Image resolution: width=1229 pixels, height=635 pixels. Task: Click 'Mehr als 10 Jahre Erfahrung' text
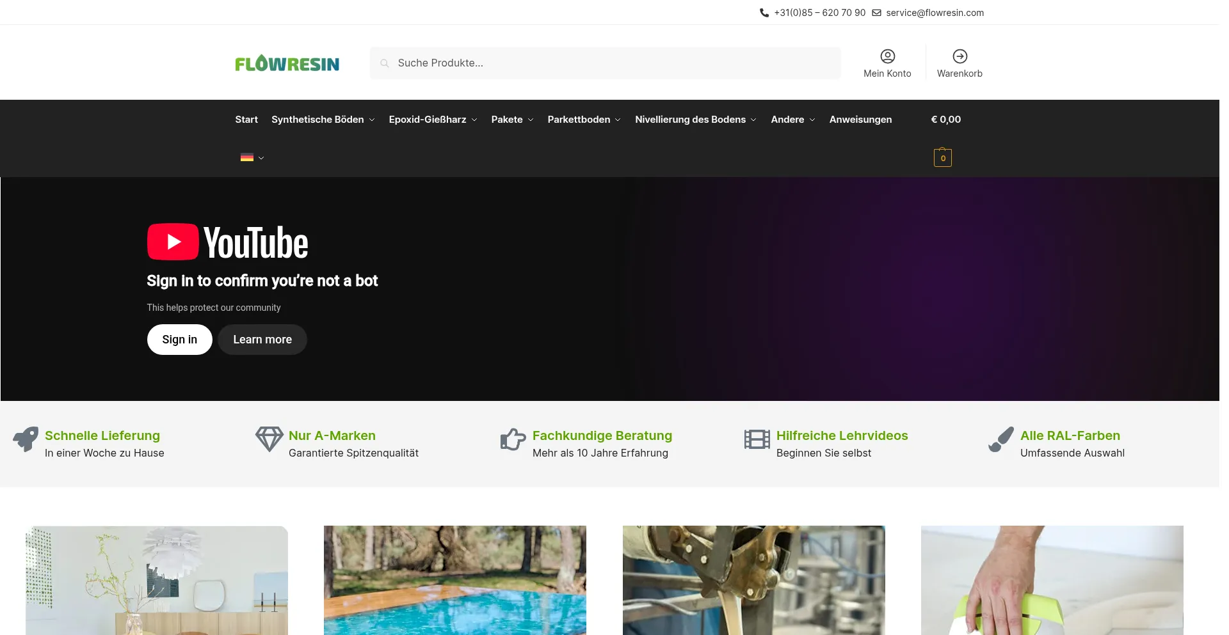[600, 453]
